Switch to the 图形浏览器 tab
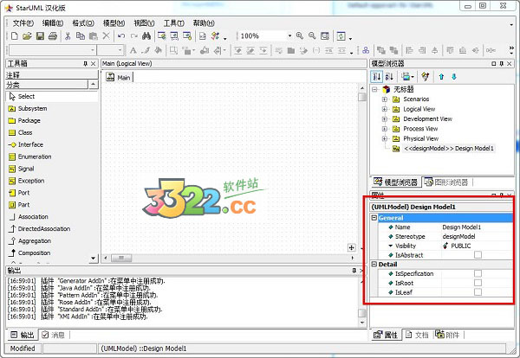 click(x=446, y=182)
